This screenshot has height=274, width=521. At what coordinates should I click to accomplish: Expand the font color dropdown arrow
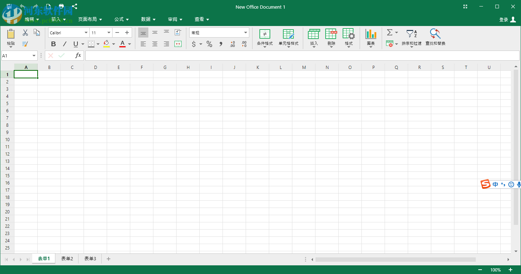pyautogui.click(x=129, y=44)
